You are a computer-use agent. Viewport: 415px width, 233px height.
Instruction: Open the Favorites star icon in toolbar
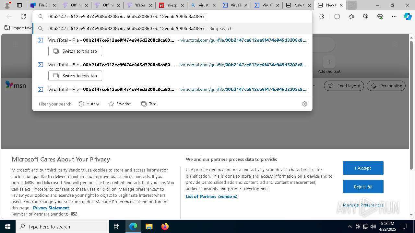351,17
